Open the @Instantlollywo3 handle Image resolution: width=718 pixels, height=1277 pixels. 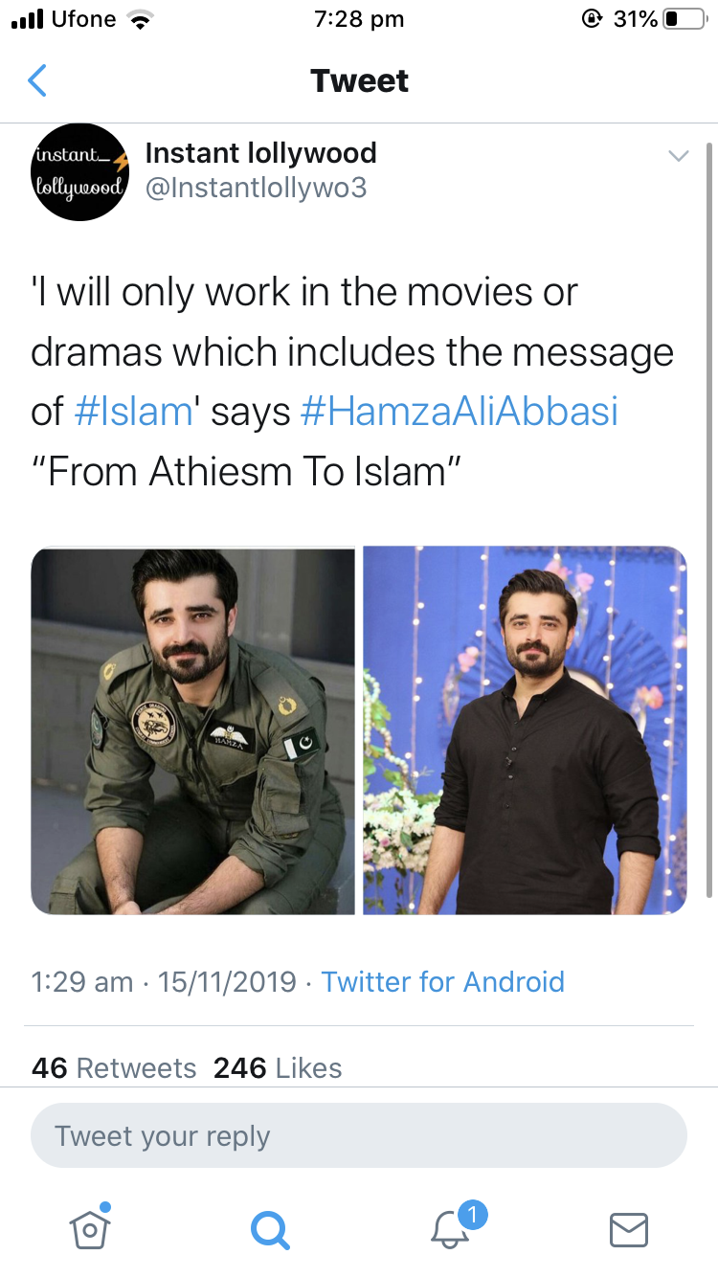click(256, 188)
